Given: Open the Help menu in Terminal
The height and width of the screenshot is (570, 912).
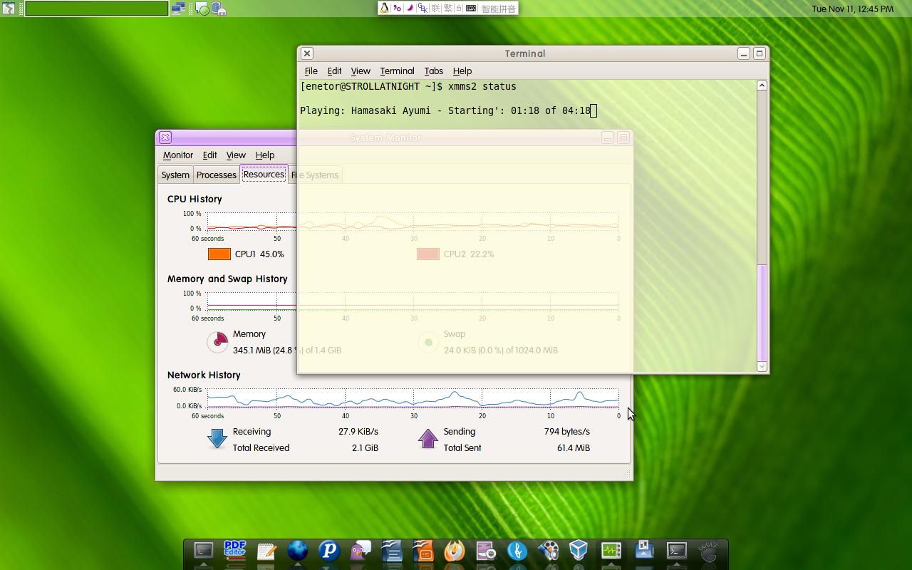Looking at the screenshot, I should click(x=462, y=71).
